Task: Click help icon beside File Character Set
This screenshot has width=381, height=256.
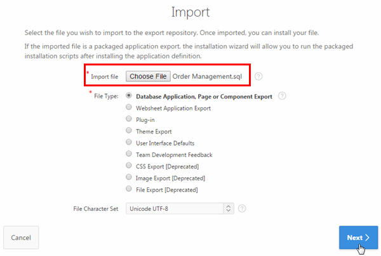Action: click(242, 208)
